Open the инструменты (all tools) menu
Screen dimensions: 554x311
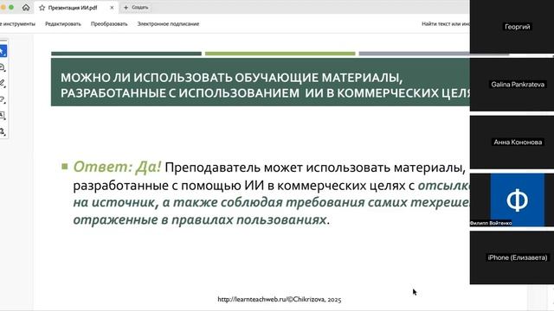point(17,24)
